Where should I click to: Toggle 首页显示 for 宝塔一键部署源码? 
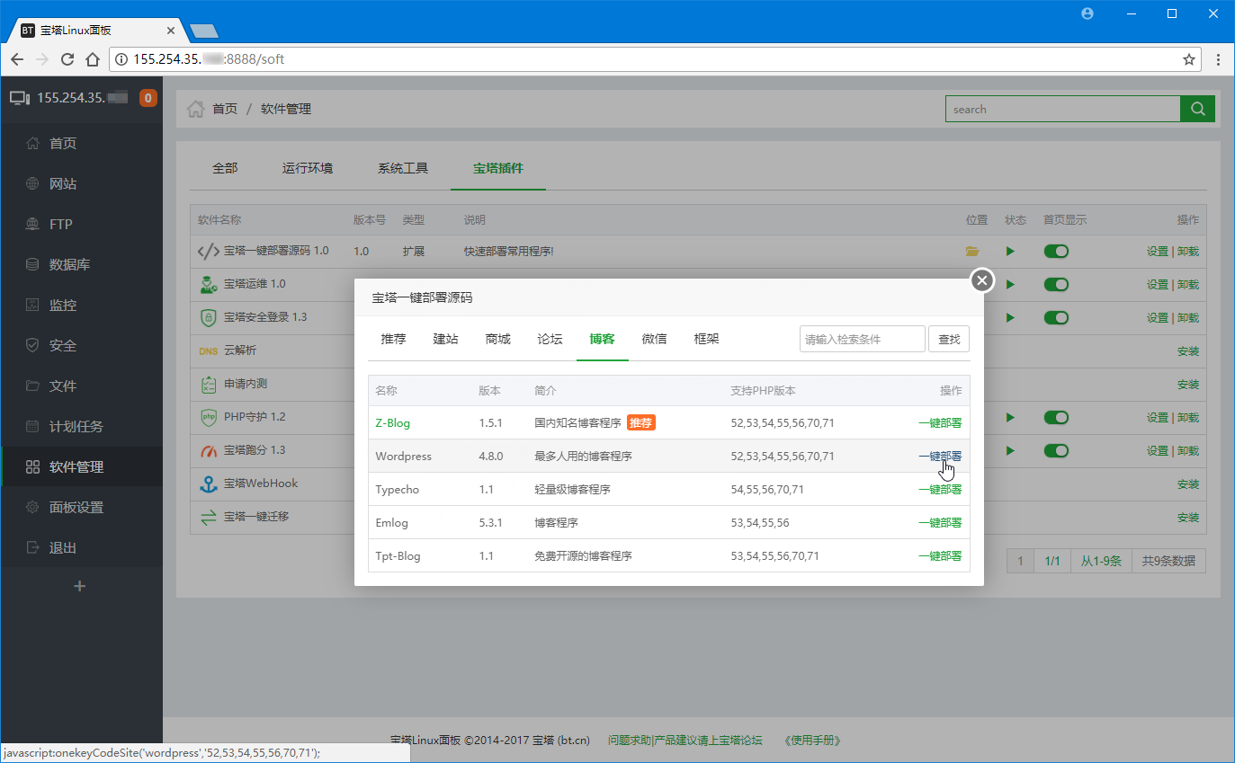coord(1056,252)
